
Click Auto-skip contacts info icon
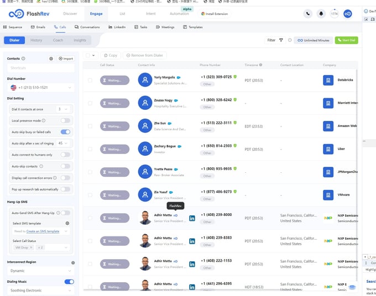click(41, 166)
